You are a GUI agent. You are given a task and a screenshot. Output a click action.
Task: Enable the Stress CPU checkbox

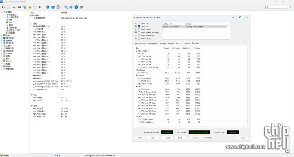pos(139,23)
